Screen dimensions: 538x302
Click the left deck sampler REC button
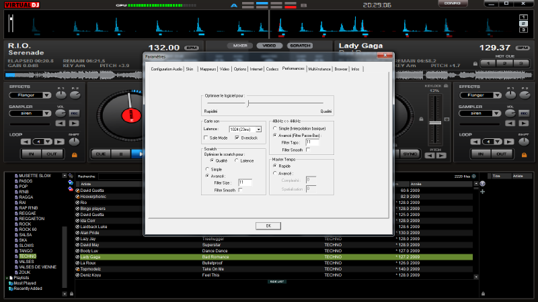(74, 113)
